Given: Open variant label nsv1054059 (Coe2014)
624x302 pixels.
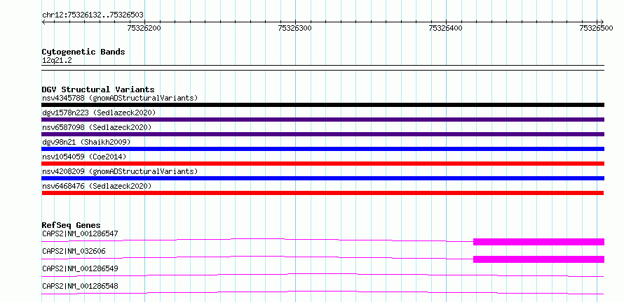Looking at the screenshot, I should (84, 157).
